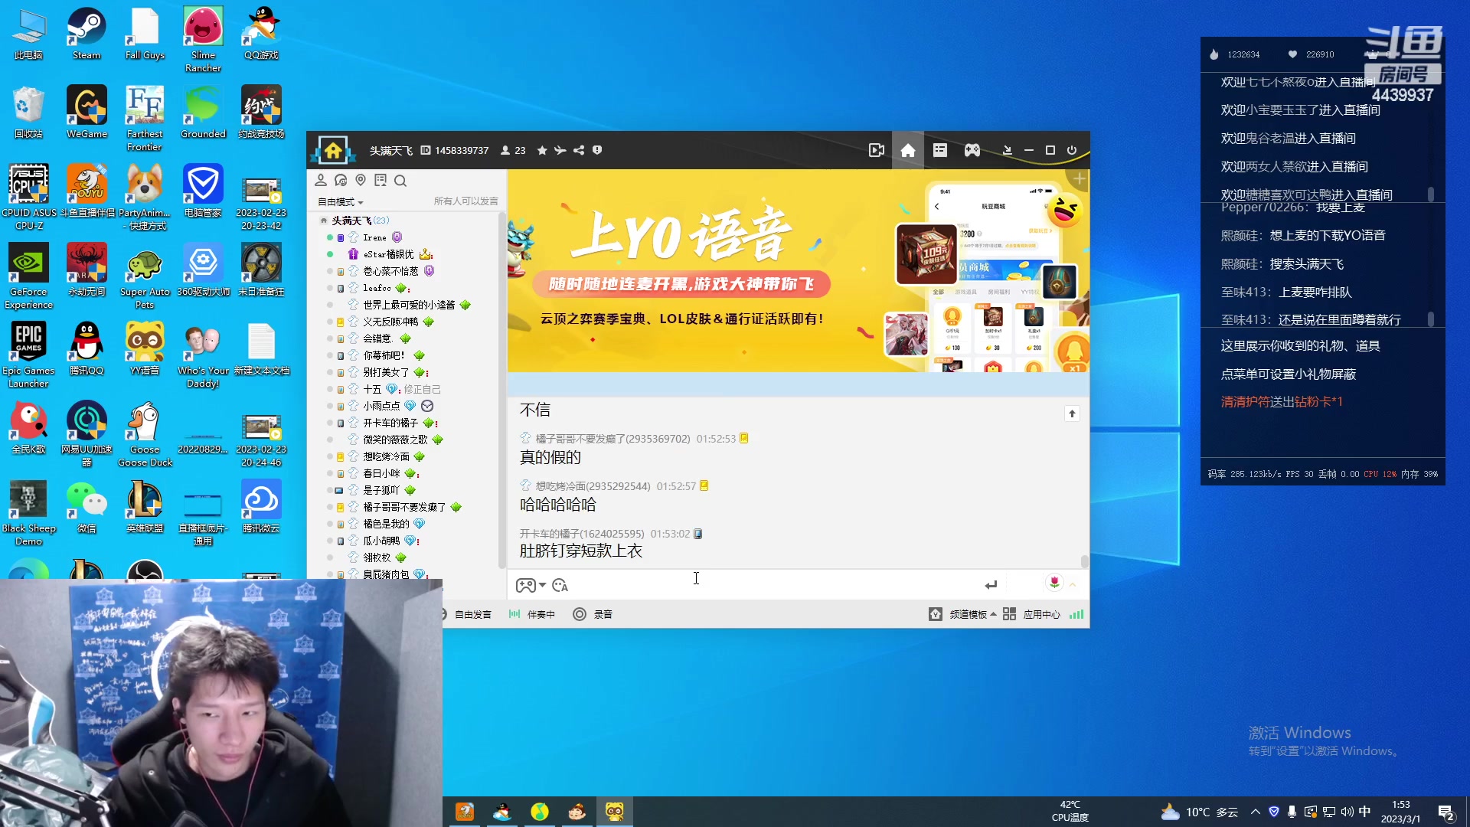Select user 橘子哥哥不要发癫了 in list
1470x827 pixels.
click(x=404, y=507)
